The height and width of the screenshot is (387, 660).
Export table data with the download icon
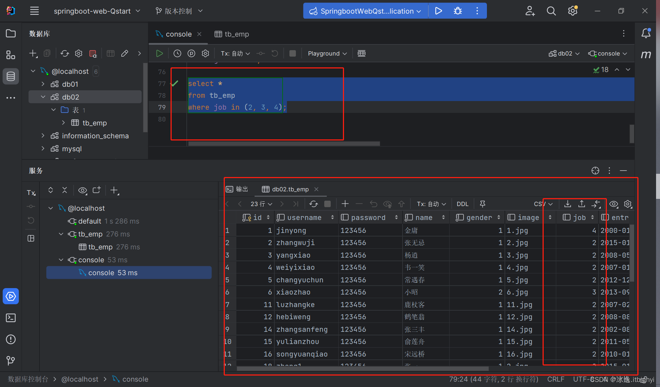tap(567, 204)
